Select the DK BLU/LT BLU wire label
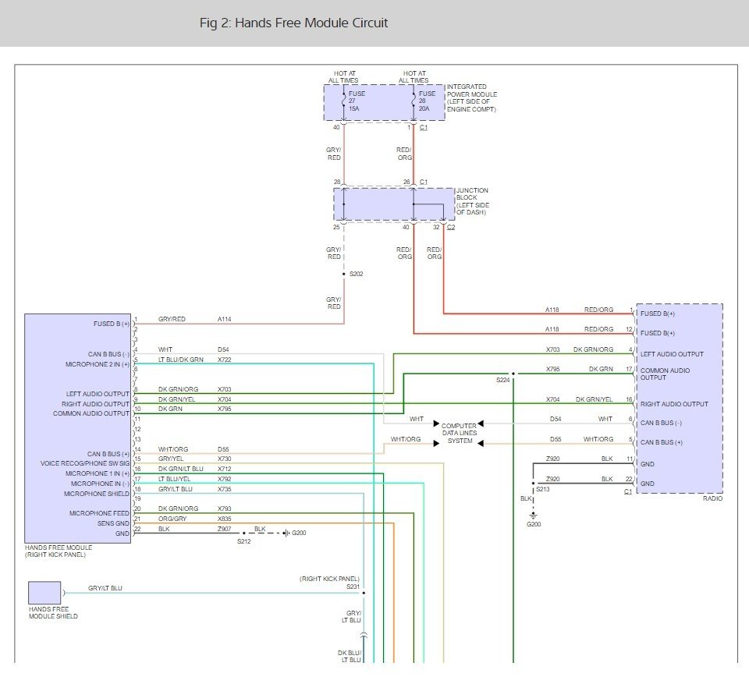749x677 pixels. 350,657
